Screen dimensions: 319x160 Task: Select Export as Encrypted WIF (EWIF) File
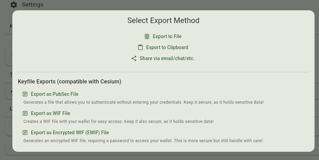point(70,133)
